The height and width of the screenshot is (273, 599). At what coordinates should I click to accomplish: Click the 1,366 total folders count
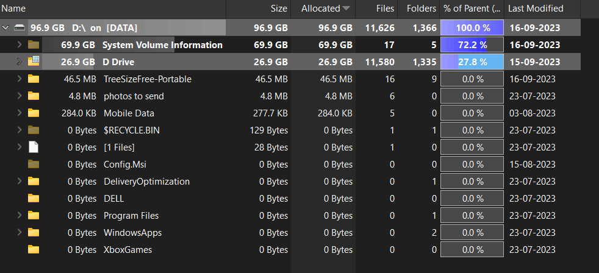point(425,28)
